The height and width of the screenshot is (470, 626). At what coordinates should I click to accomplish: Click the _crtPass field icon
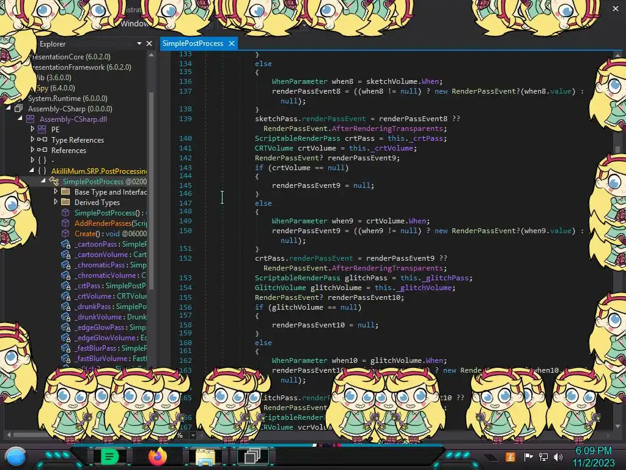(65, 286)
